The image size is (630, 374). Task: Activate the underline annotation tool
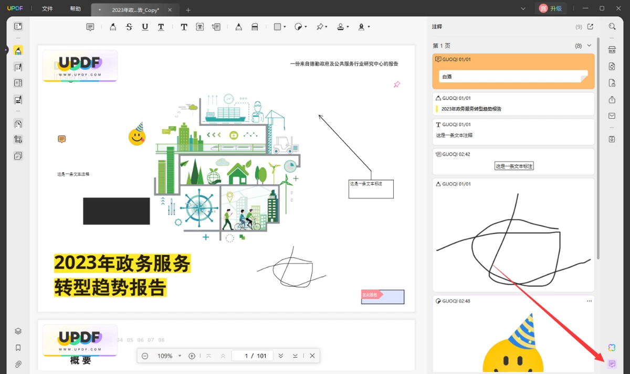click(145, 27)
